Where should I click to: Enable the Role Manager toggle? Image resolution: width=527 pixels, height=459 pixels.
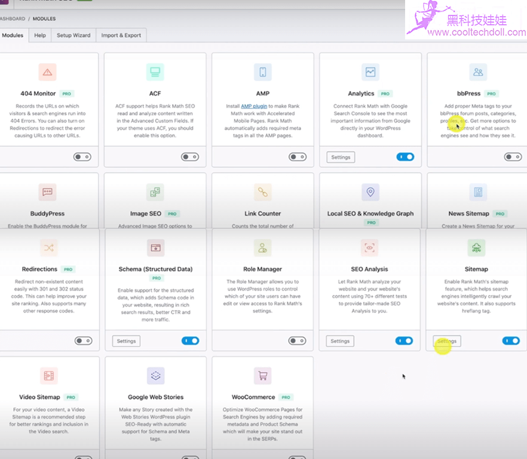(x=297, y=341)
